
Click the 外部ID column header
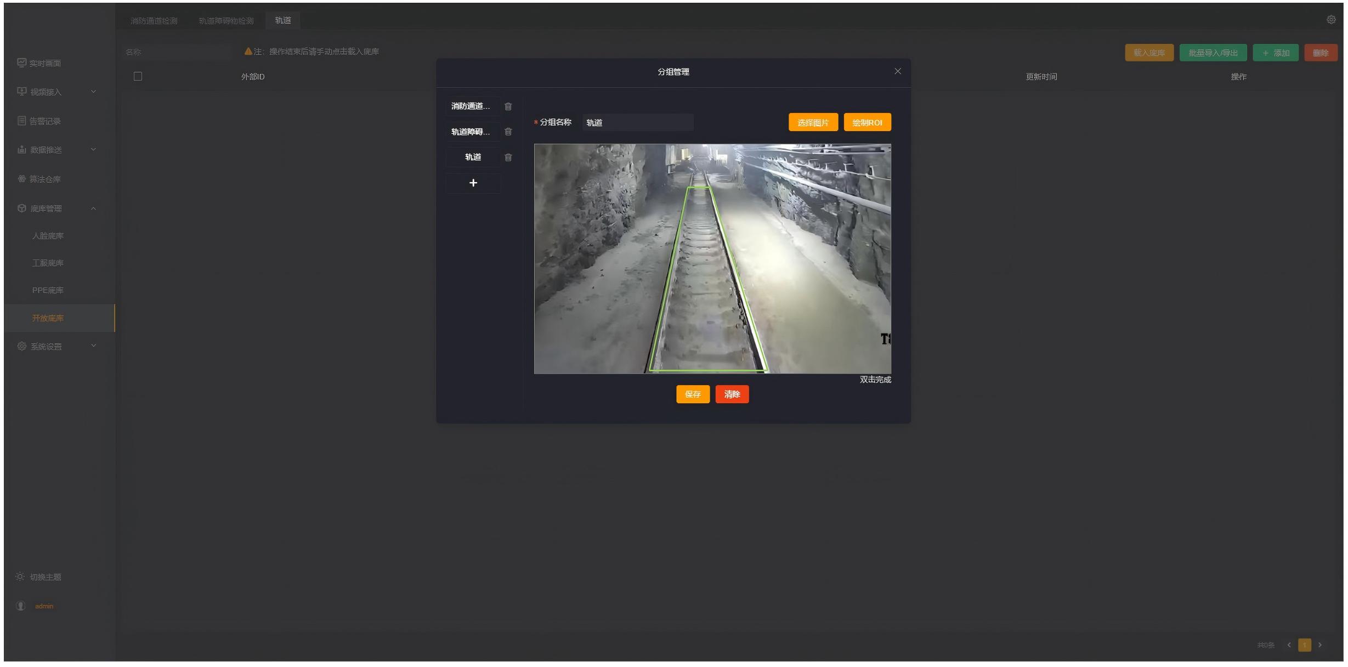click(x=253, y=77)
